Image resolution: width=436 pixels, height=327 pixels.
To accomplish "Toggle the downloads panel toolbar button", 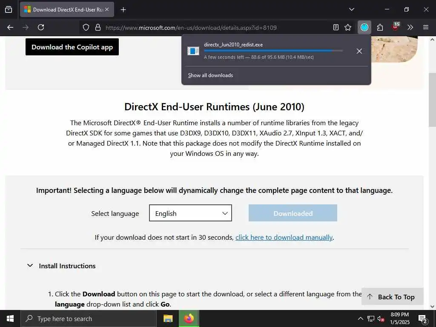I will click(364, 27).
